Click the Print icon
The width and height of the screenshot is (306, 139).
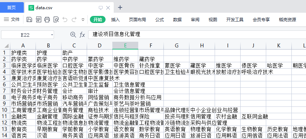click(x=47, y=19)
